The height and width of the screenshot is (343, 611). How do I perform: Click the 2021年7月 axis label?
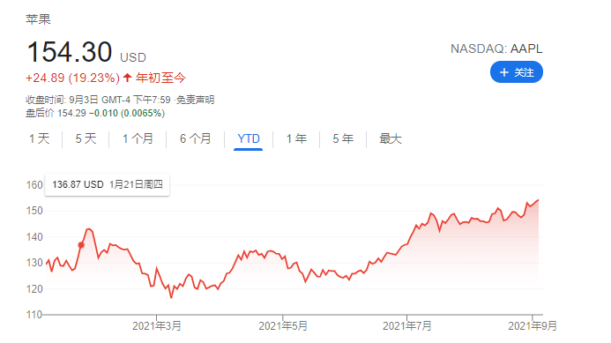pyautogui.click(x=406, y=326)
